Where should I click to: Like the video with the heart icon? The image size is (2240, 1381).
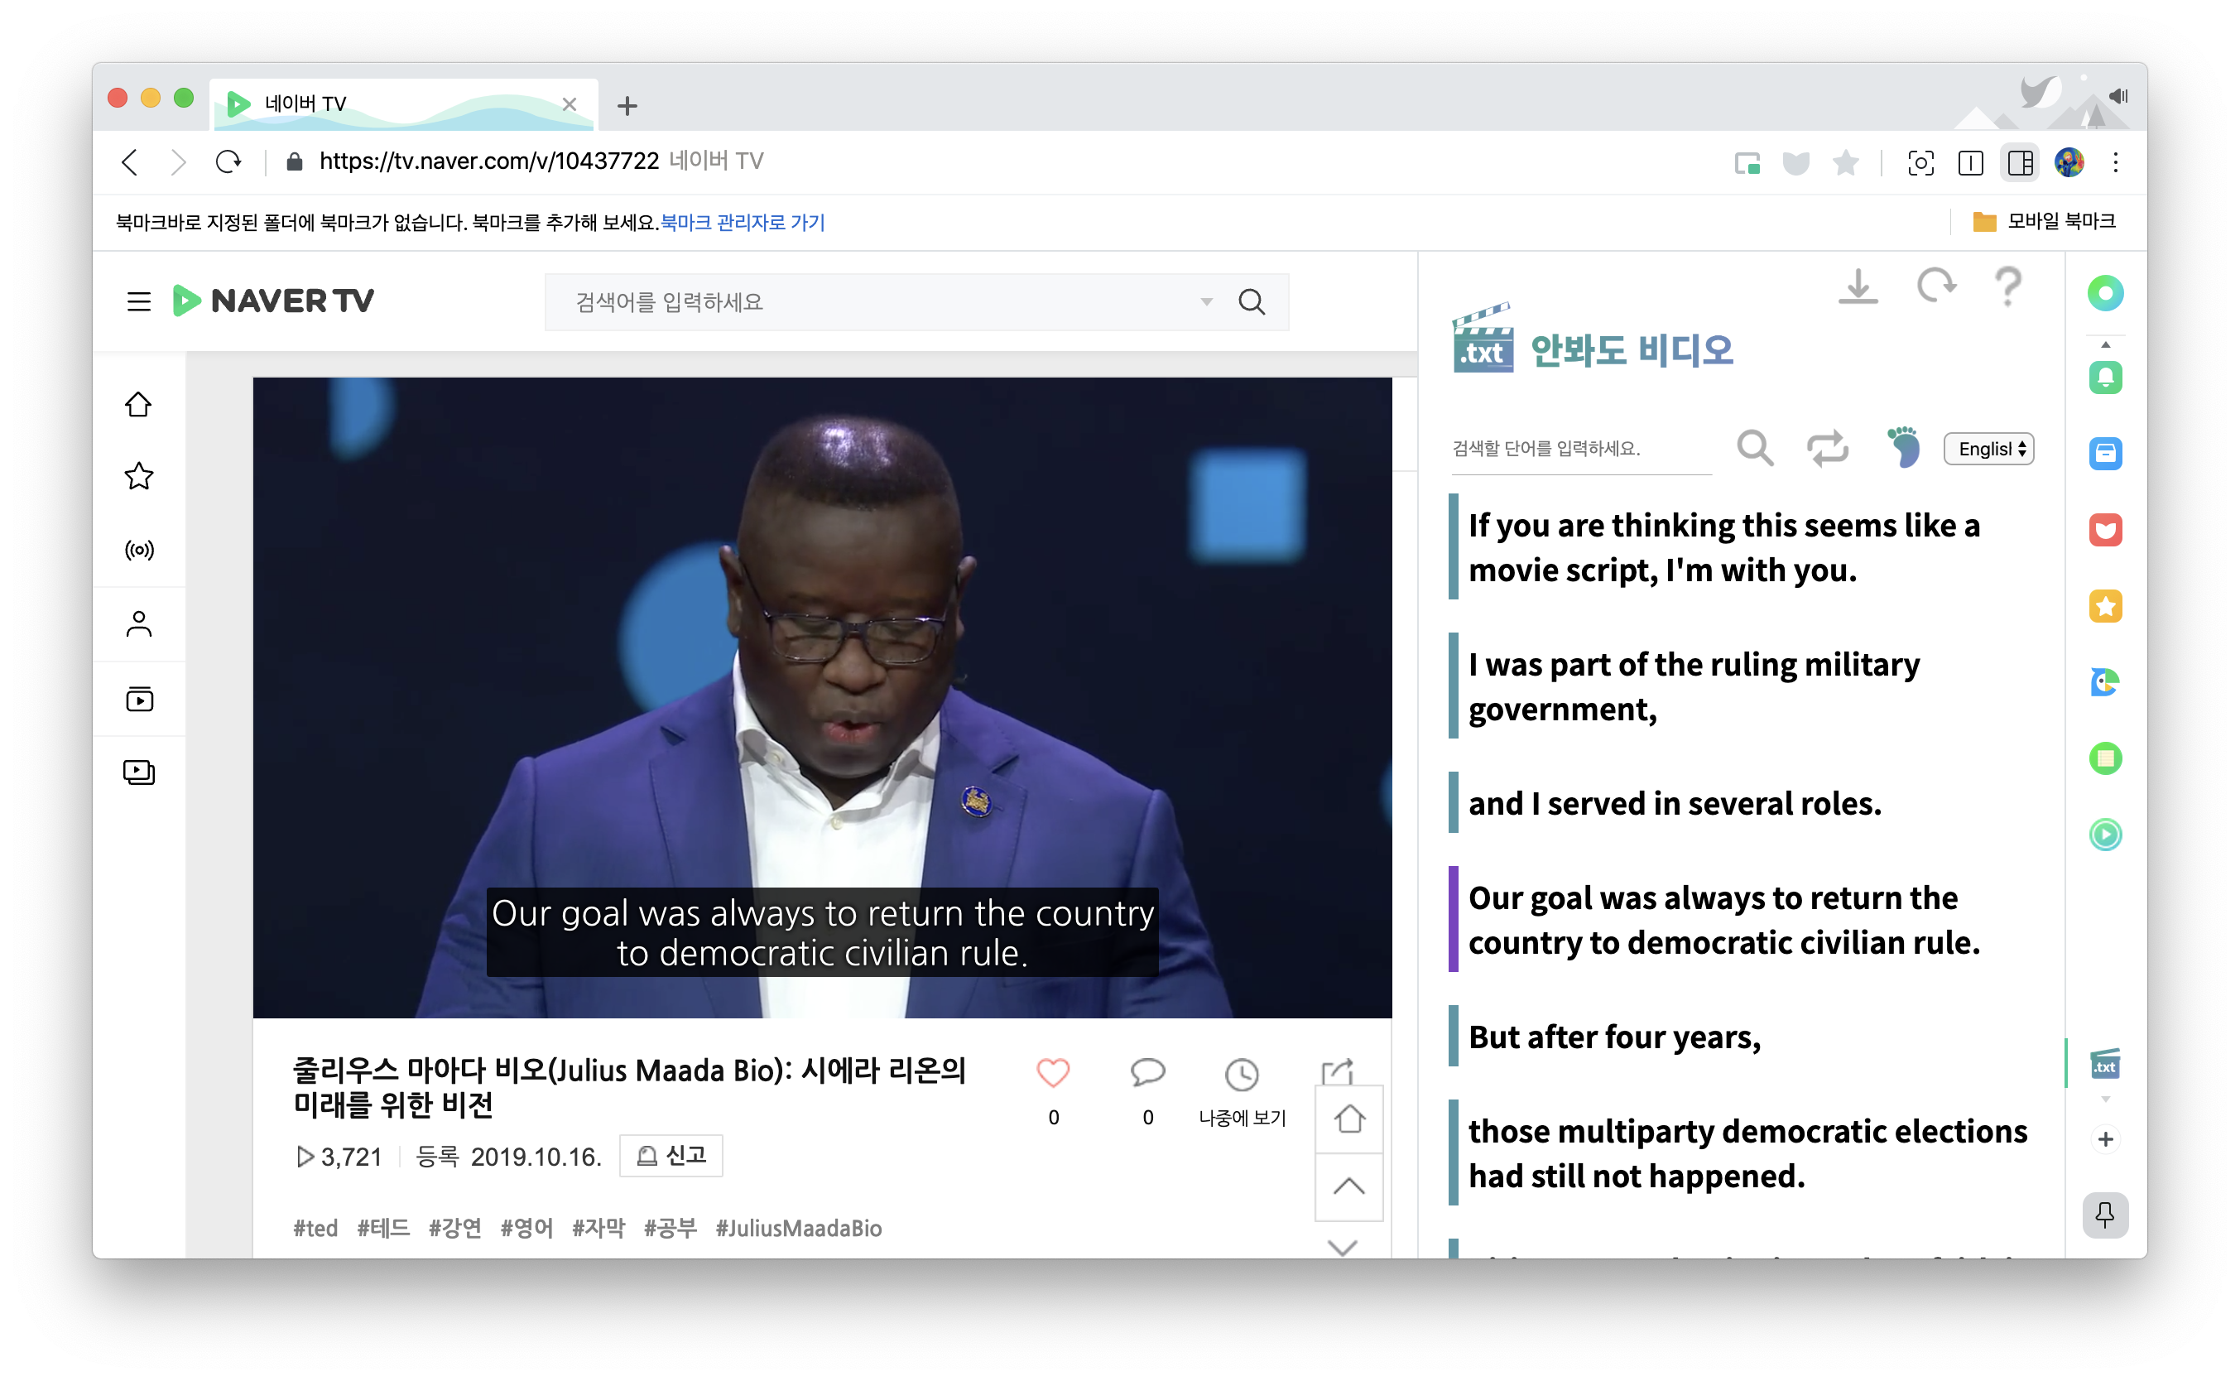coord(1053,1073)
